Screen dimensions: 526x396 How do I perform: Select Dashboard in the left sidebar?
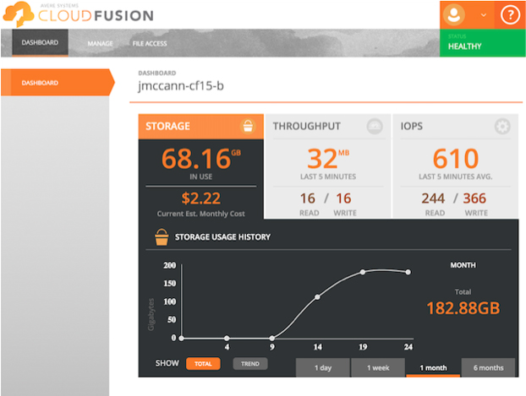58,83
